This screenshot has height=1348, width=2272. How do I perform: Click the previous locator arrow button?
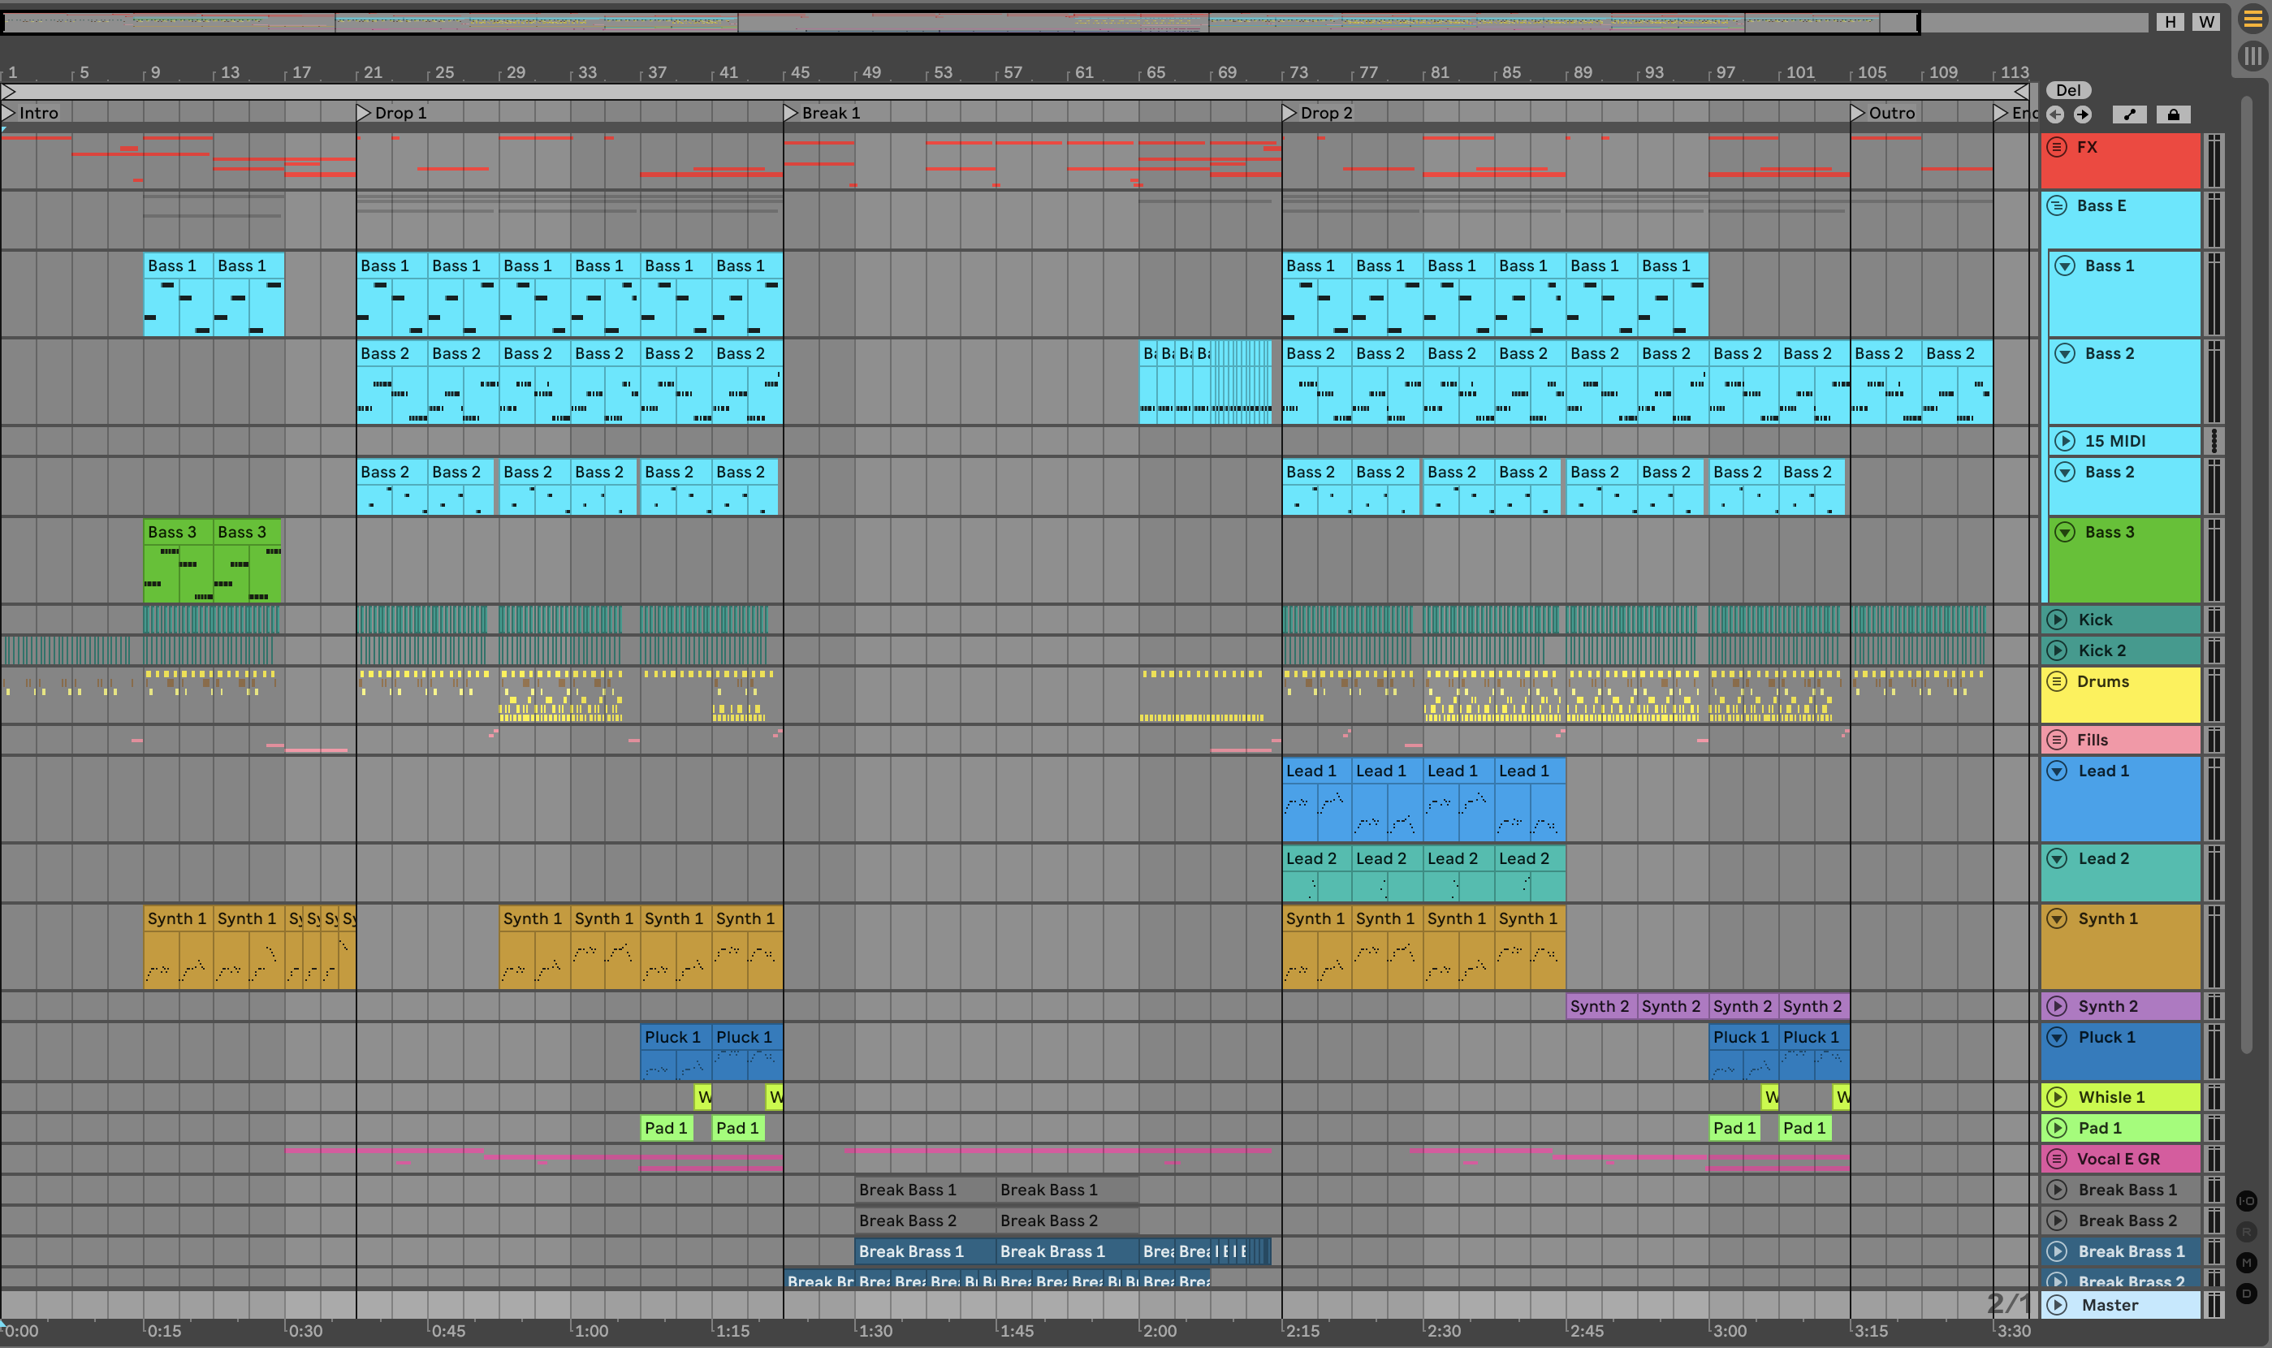(2055, 114)
